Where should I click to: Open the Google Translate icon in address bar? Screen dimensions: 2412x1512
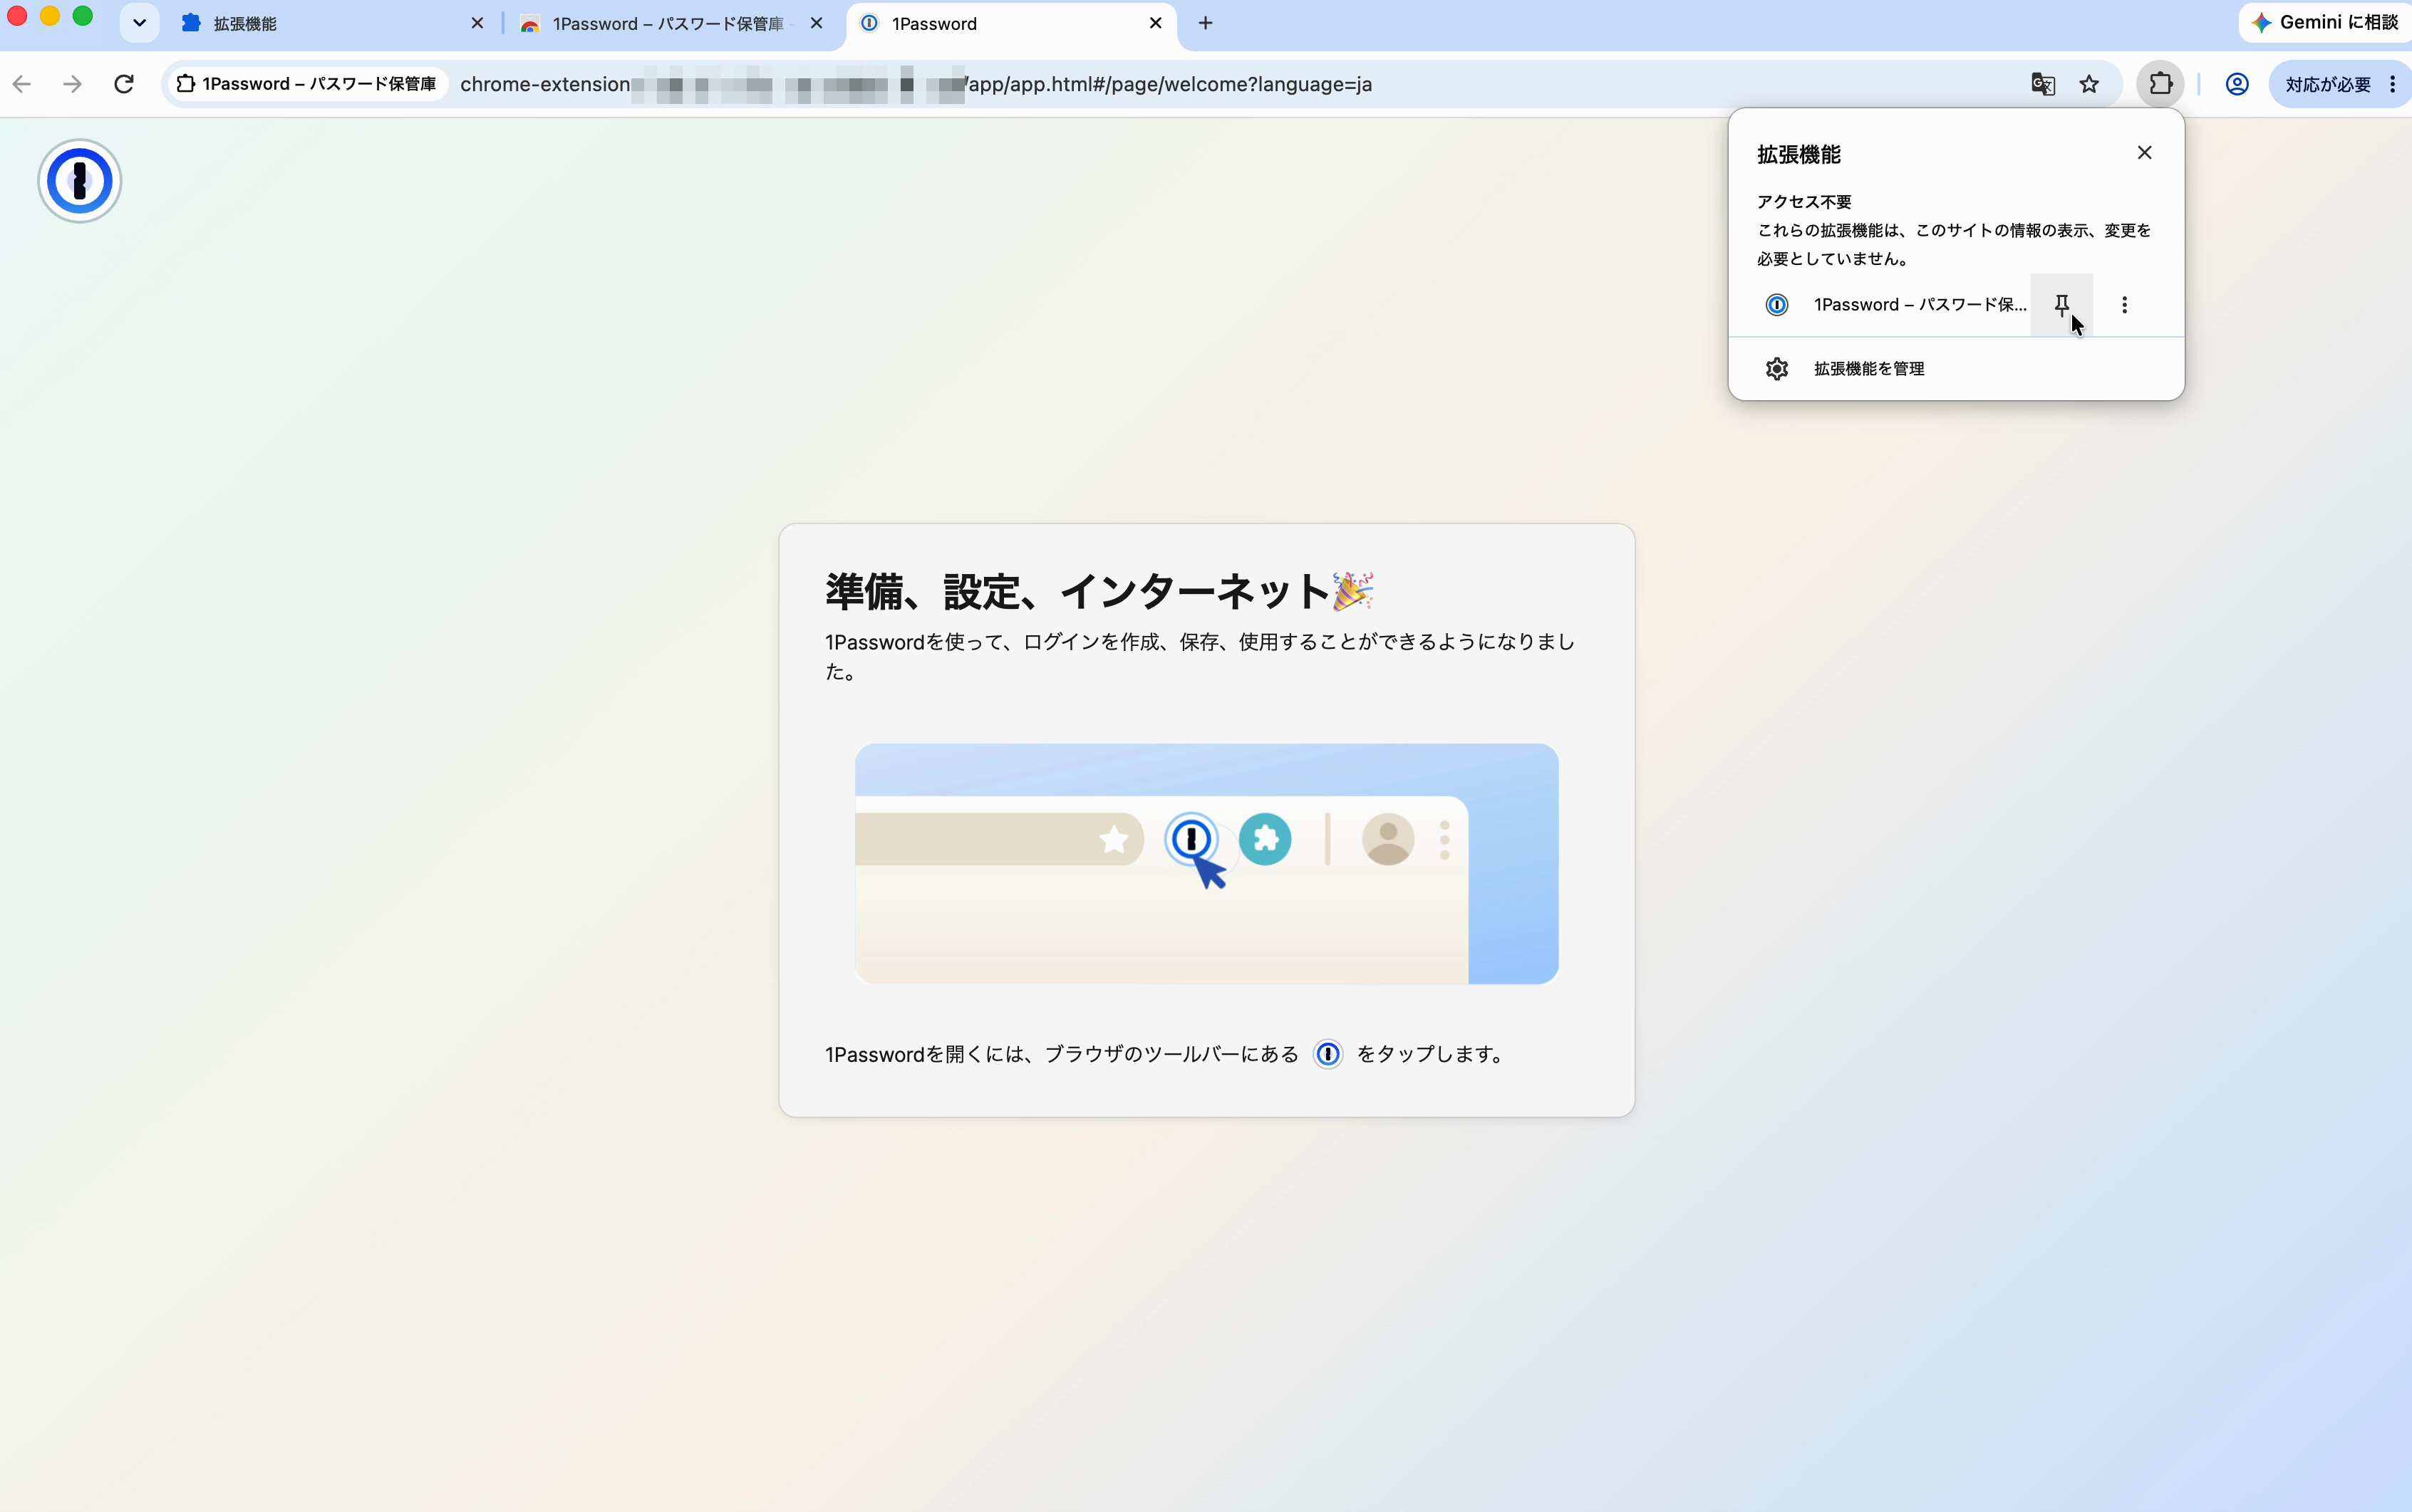click(2043, 84)
